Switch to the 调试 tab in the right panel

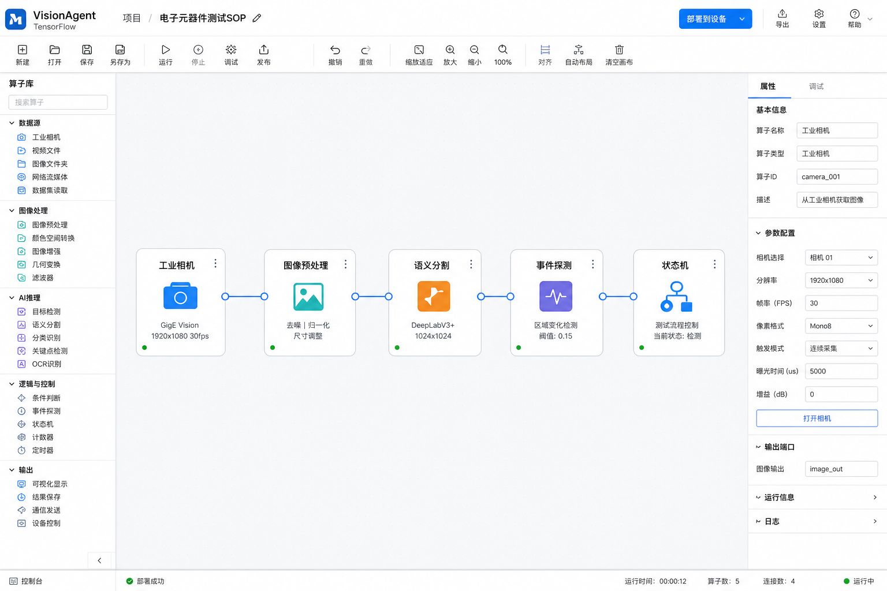click(817, 87)
